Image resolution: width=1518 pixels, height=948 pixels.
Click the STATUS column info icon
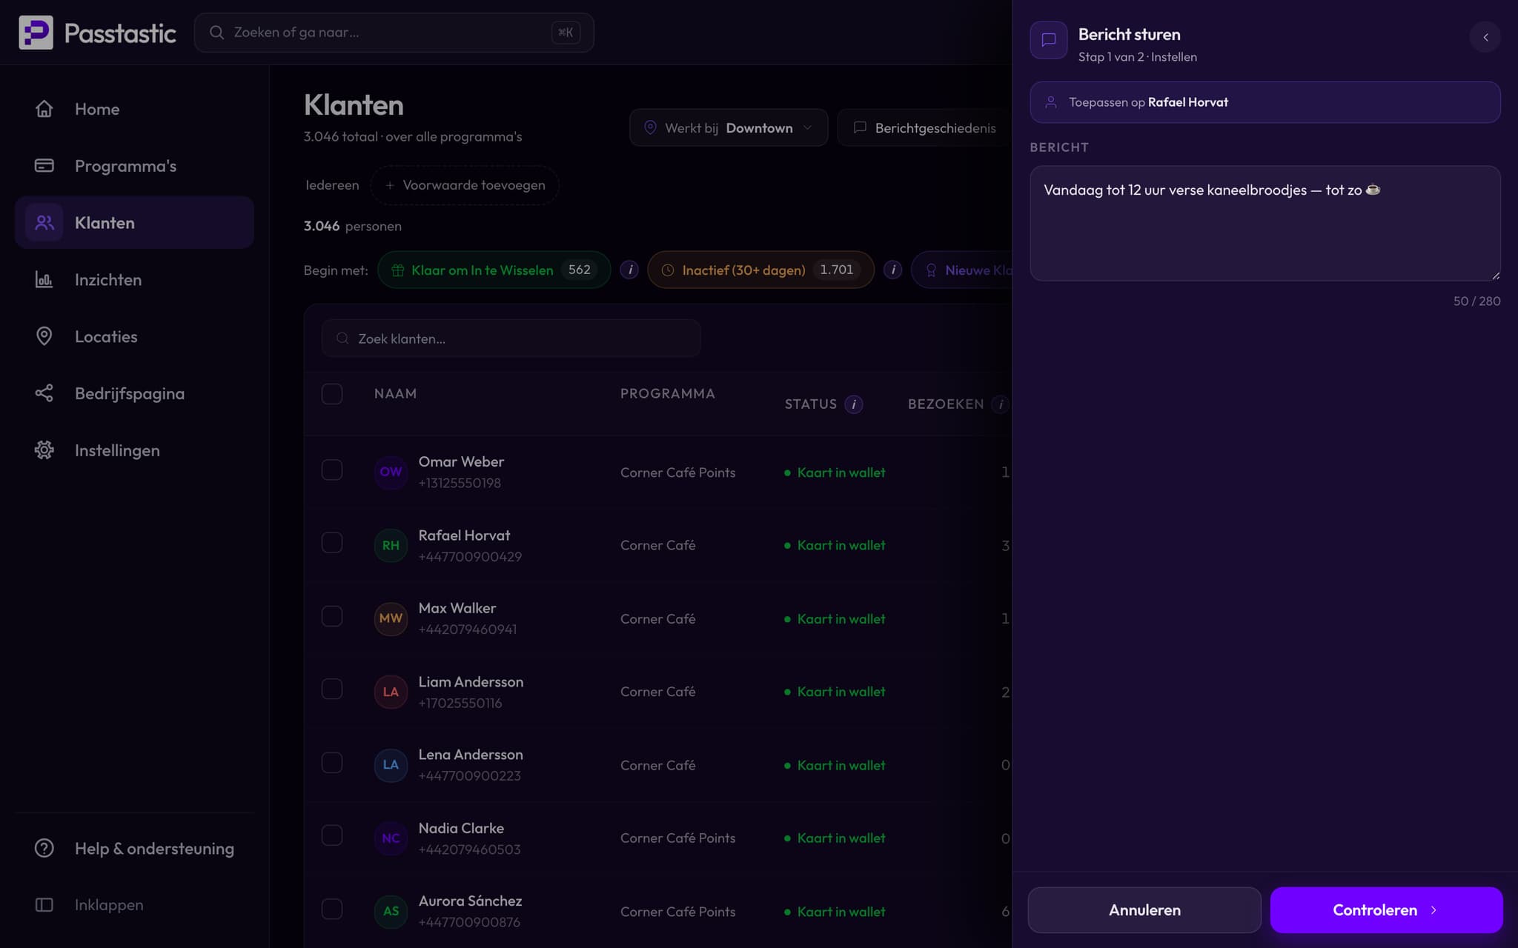tap(854, 404)
